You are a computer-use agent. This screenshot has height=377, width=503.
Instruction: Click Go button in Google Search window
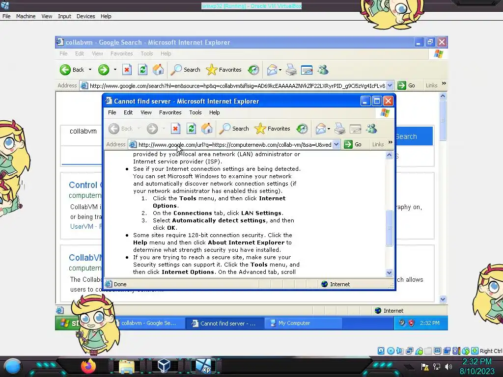click(x=406, y=85)
